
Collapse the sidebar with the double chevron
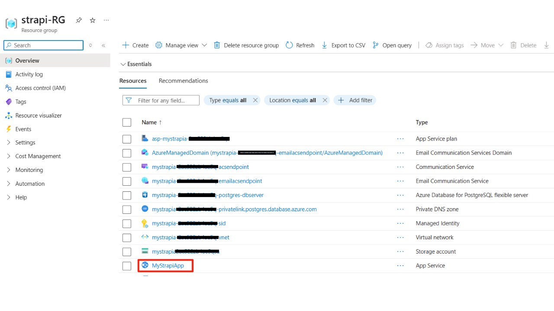click(x=103, y=45)
